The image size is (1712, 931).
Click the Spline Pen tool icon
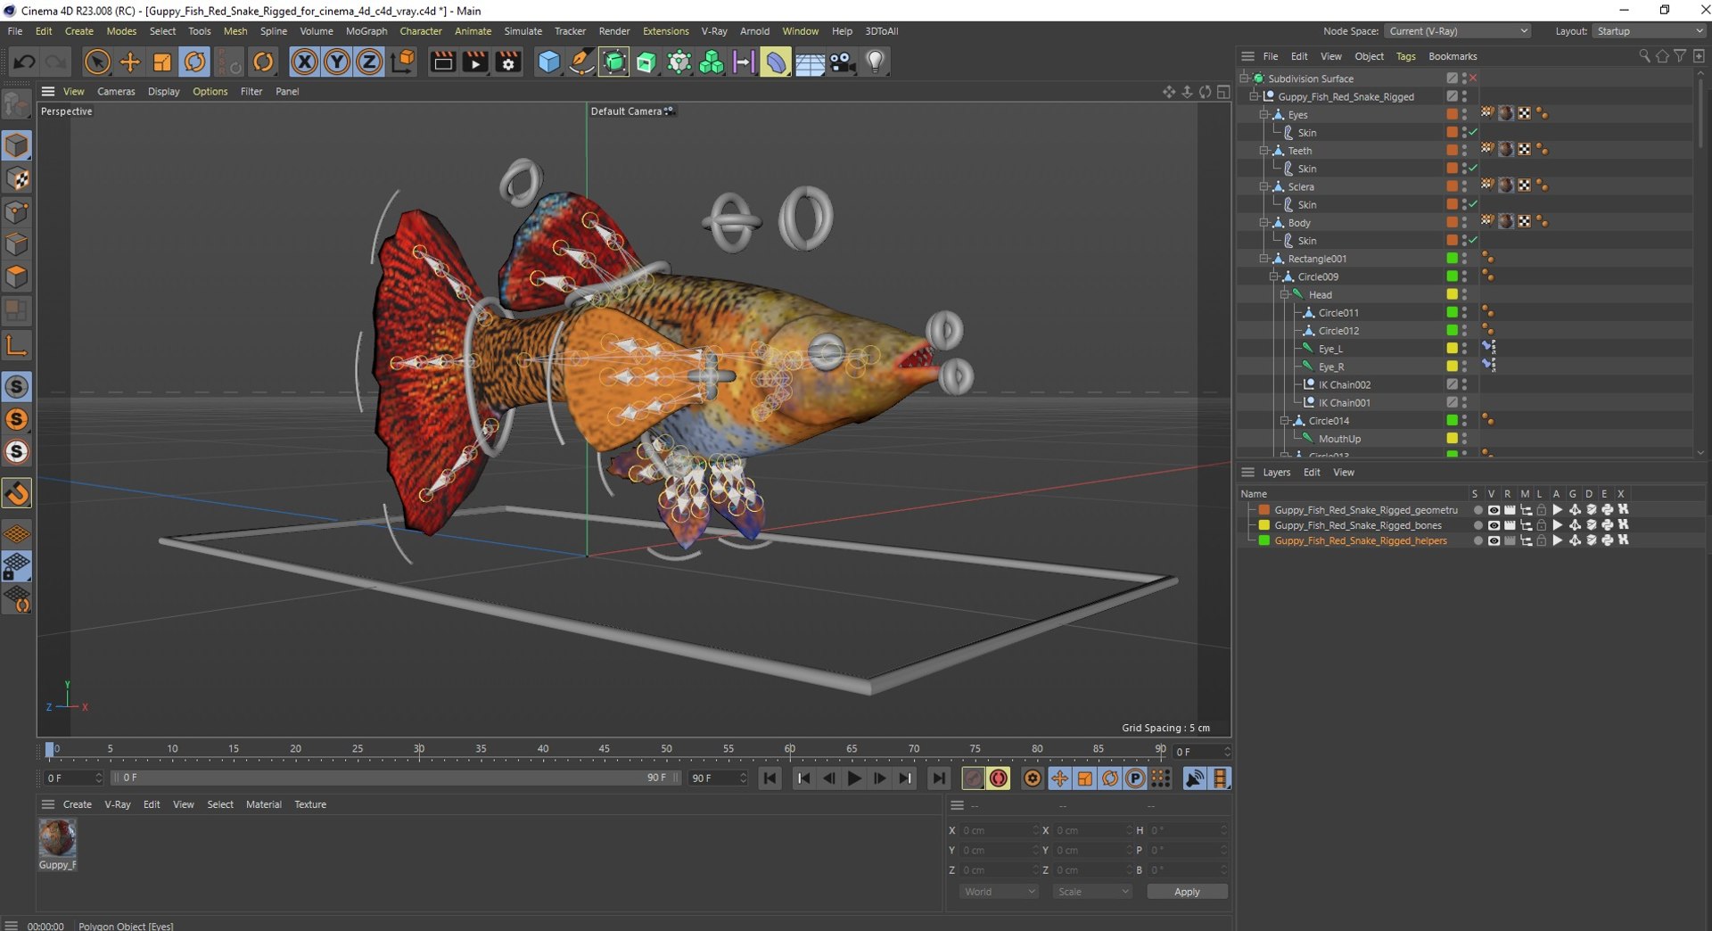(581, 62)
